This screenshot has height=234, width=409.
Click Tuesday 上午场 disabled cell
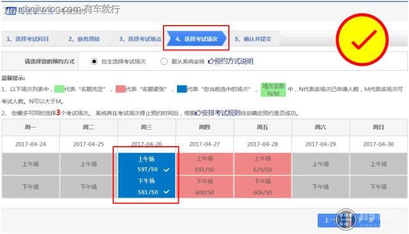pos(88,164)
